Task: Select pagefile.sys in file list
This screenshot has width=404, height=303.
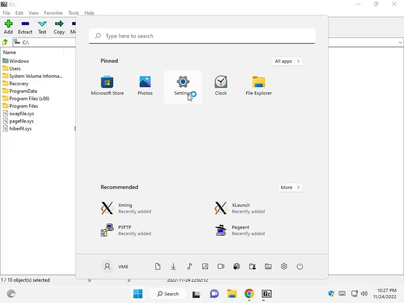Action: [18, 121]
